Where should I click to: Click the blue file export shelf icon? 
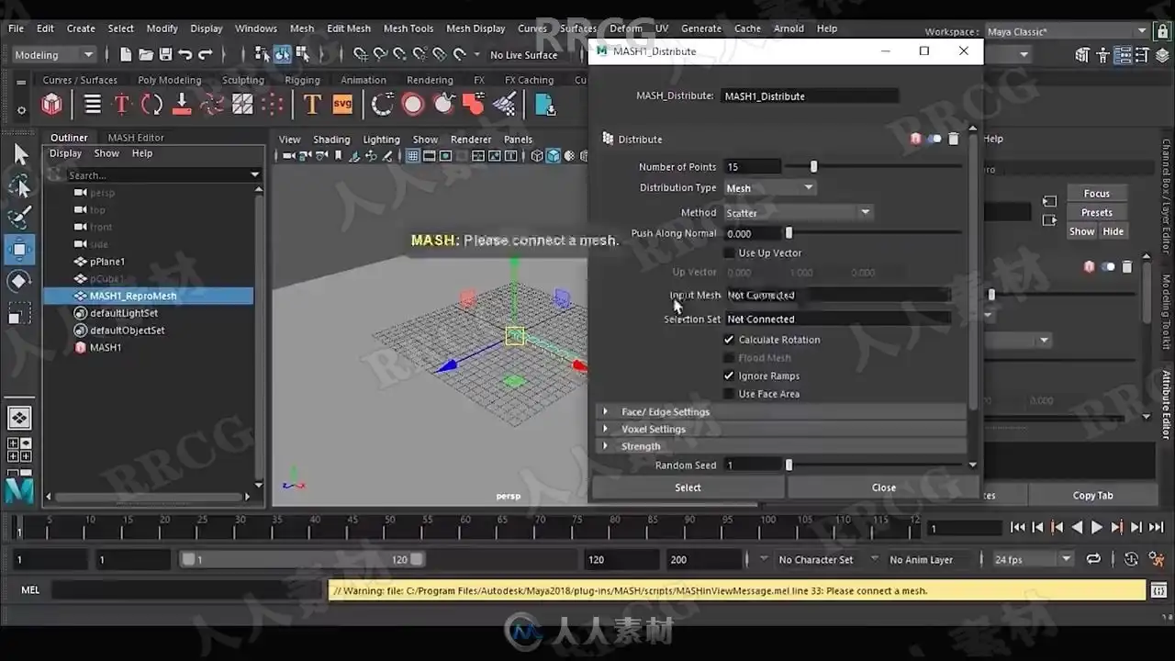[545, 105]
